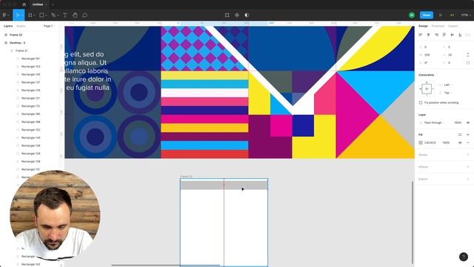
Task: Open the distribute spacing dropdown
Action: tap(468, 35)
